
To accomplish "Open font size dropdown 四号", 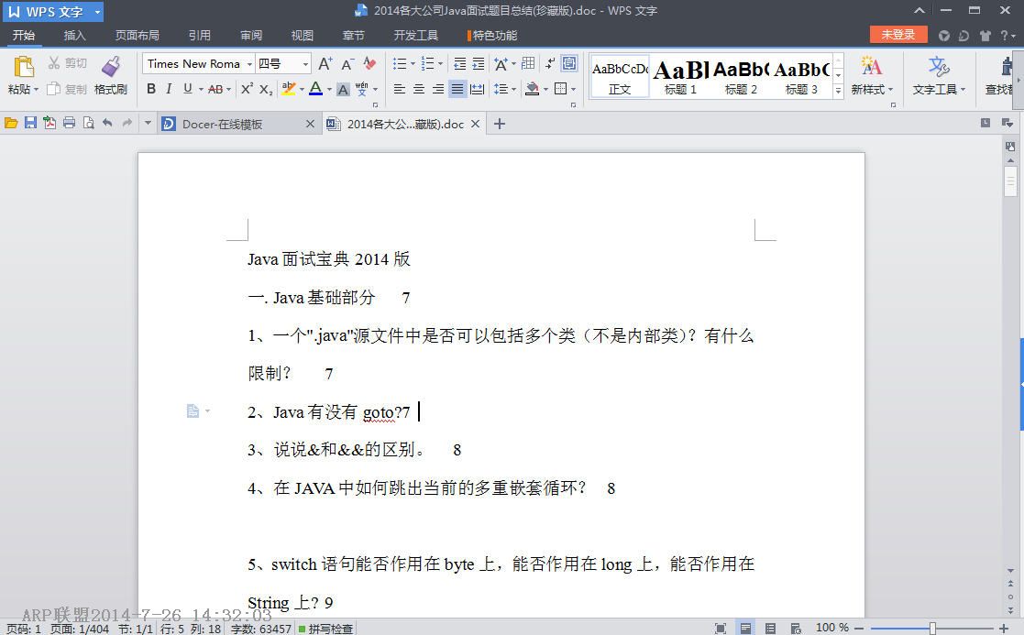I will point(305,64).
